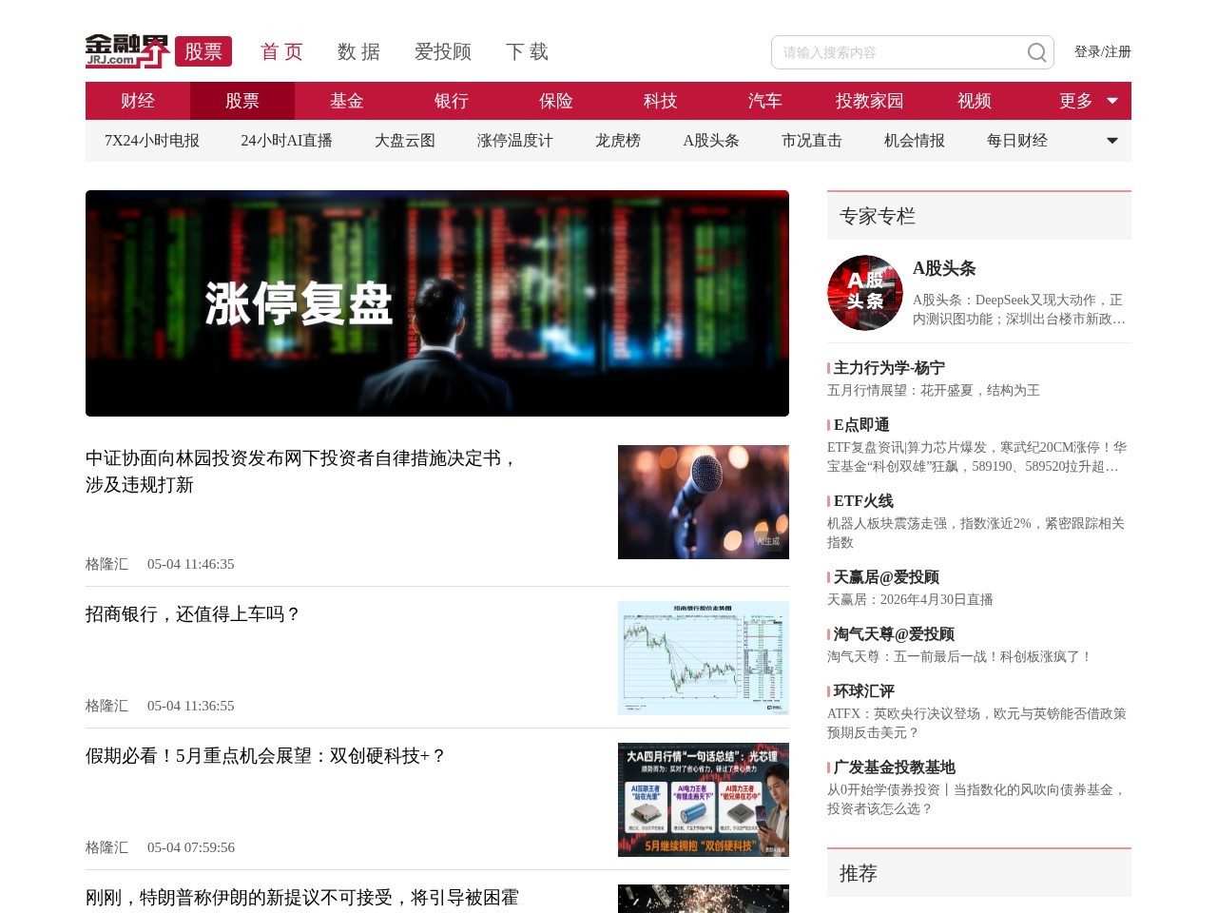Viewport: 1217px width, 913px height.
Task: Read ETF复盘资讯 算力芯片爆发 article
Action: [x=977, y=457]
